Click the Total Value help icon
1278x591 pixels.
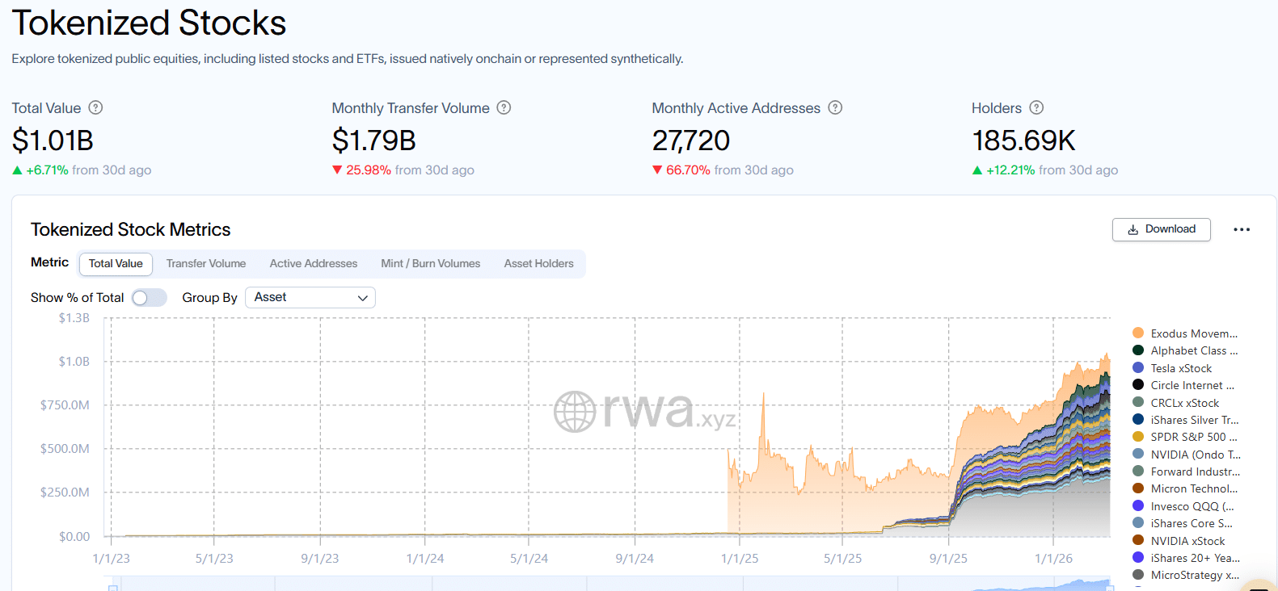pyautogui.click(x=95, y=107)
